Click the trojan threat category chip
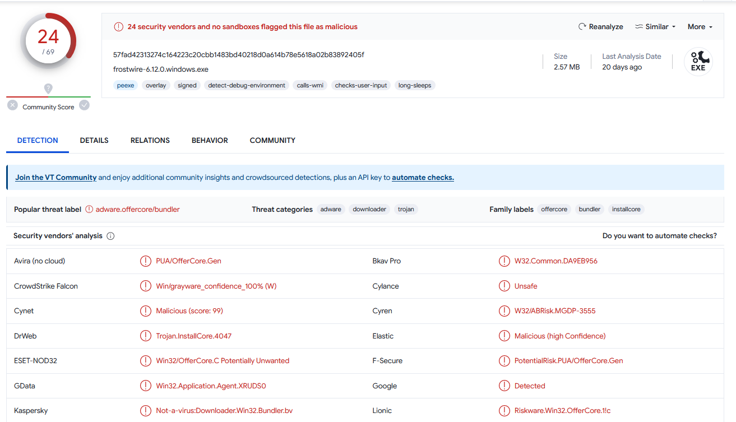The height and width of the screenshot is (422, 736). (x=406, y=209)
